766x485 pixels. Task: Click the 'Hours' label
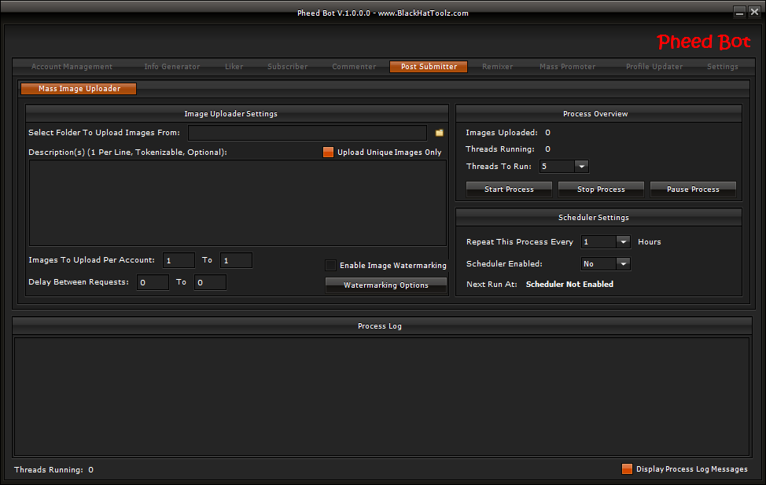point(650,242)
